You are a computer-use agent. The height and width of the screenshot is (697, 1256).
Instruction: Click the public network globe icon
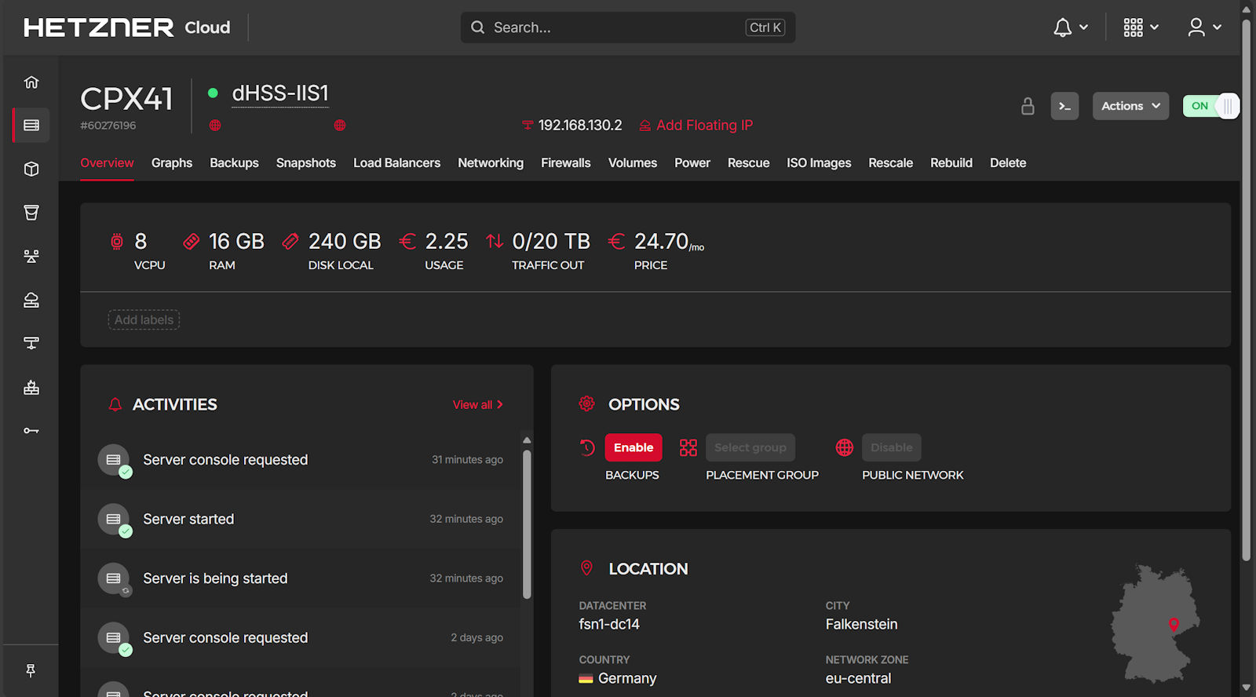click(x=845, y=447)
